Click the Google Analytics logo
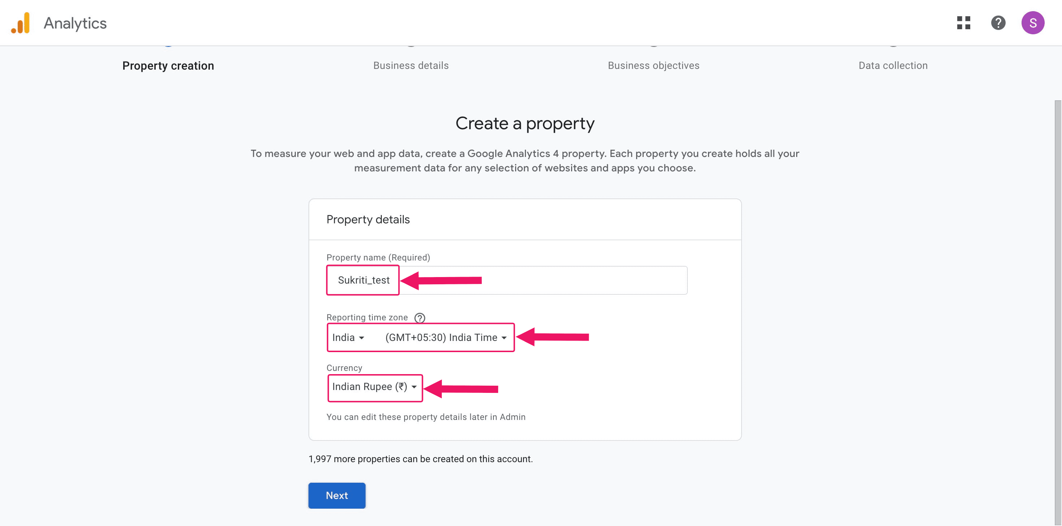Image resolution: width=1062 pixels, height=526 pixels. coord(21,23)
